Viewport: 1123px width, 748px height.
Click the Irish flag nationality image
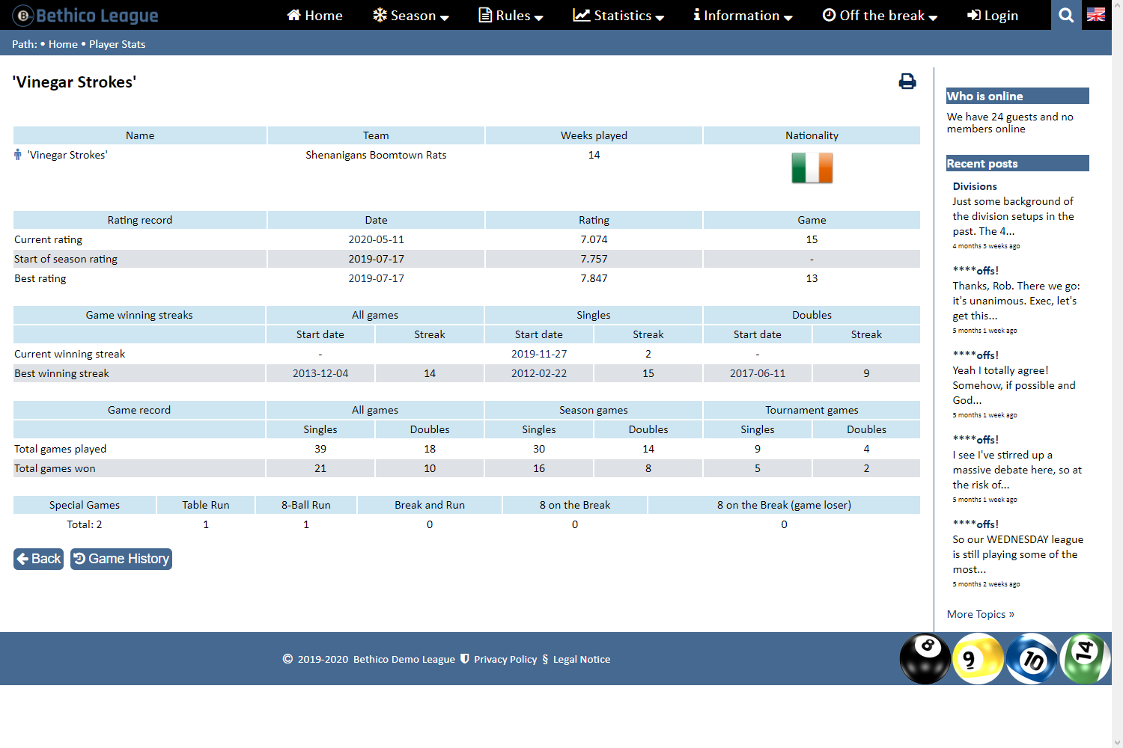click(812, 168)
